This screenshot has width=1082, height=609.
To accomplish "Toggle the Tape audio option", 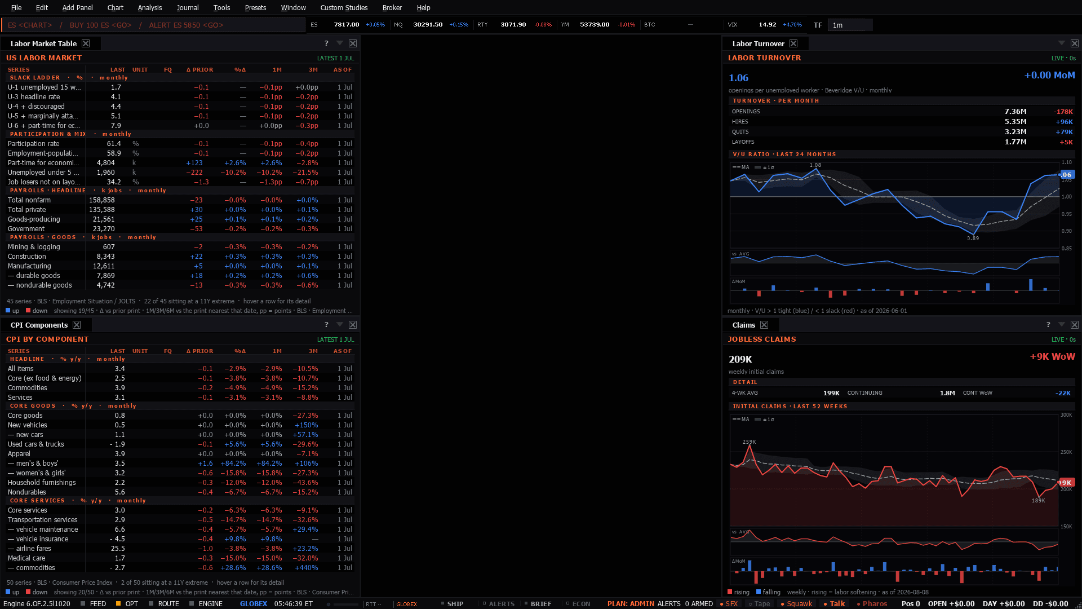I will click(x=759, y=604).
